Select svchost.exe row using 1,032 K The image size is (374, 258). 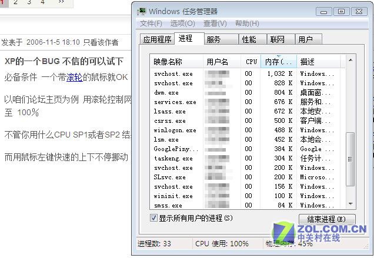[248, 73]
